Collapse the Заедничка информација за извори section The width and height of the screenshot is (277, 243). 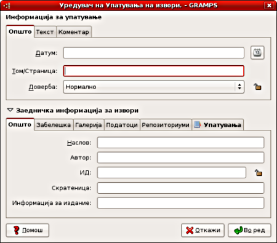10,110
